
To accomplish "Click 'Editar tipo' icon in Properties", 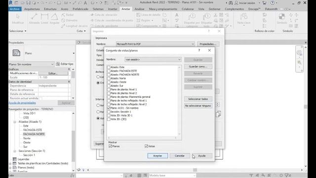I will pos(58,64).
